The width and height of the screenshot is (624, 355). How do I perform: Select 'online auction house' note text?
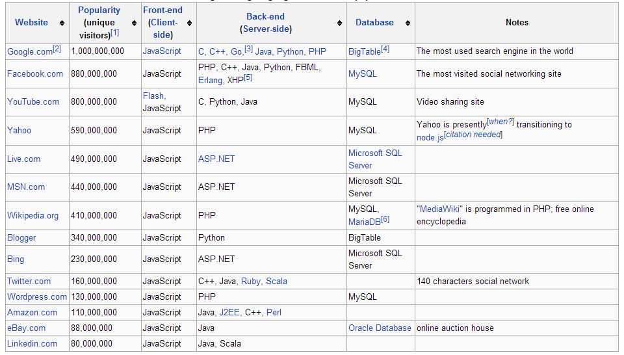(455, 328)
